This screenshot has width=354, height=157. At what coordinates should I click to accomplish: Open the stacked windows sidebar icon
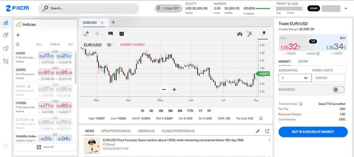point(6,35)
